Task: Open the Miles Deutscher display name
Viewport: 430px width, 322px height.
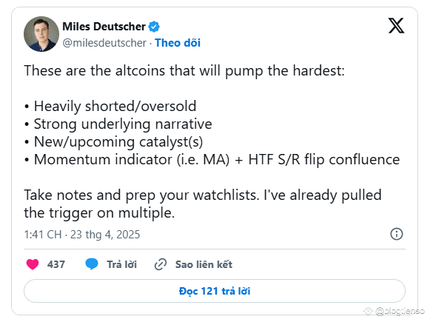Action: tap(104, 27)
